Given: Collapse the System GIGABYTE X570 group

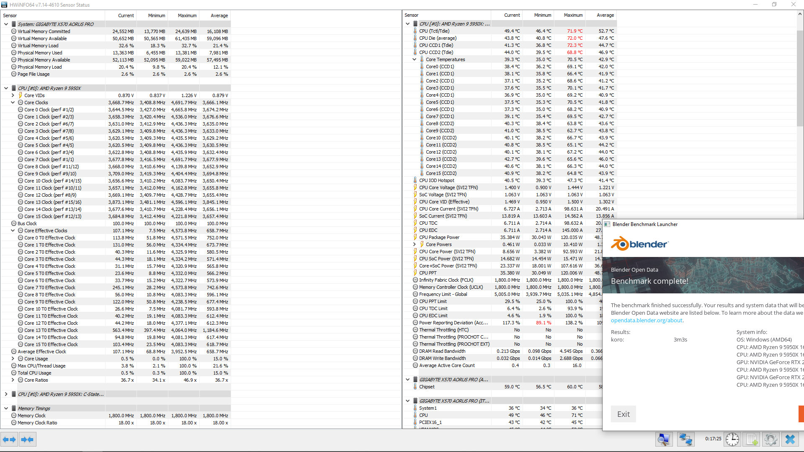Looking at the screenshot, I should click(6, 24).
